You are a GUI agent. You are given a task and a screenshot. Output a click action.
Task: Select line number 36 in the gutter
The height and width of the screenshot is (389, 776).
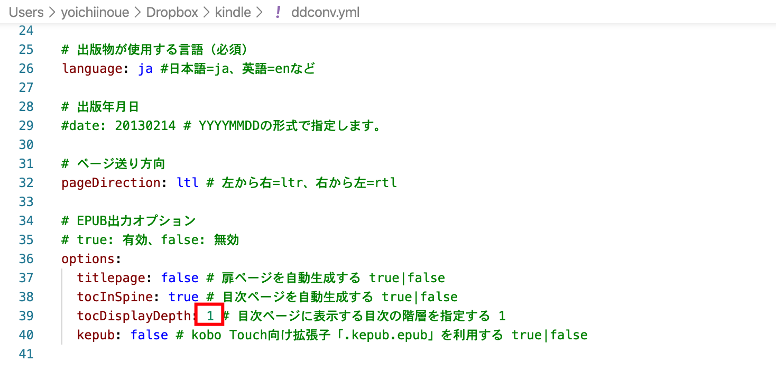point(26,258)
